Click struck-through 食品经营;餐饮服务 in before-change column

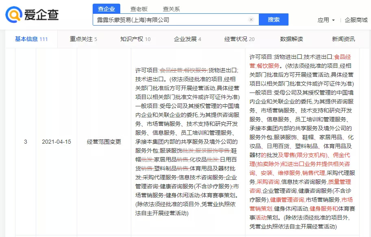(184, 70)
